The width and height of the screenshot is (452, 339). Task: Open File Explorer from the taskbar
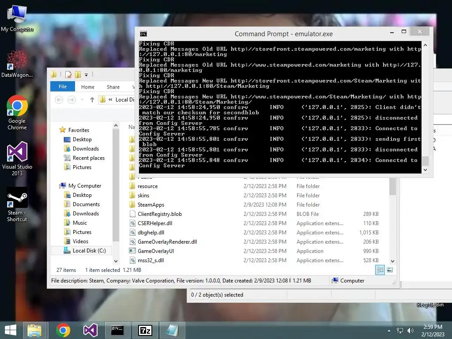34,330
